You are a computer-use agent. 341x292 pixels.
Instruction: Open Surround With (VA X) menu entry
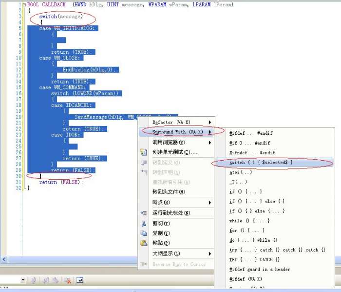click(176, 132)
